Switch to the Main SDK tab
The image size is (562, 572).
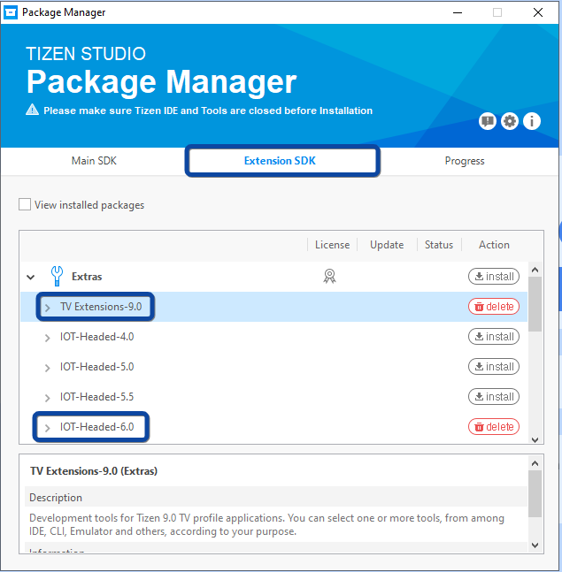pyautogui.click(x=94, y=161)
